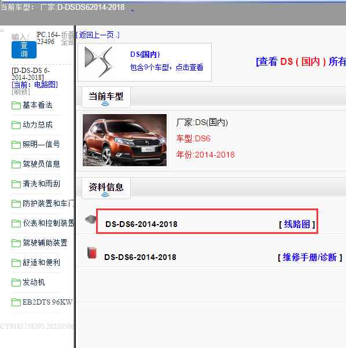The image size is (346, 348).
Task: Open the 线路图 wiring diagram link
Action: (297, 224)
